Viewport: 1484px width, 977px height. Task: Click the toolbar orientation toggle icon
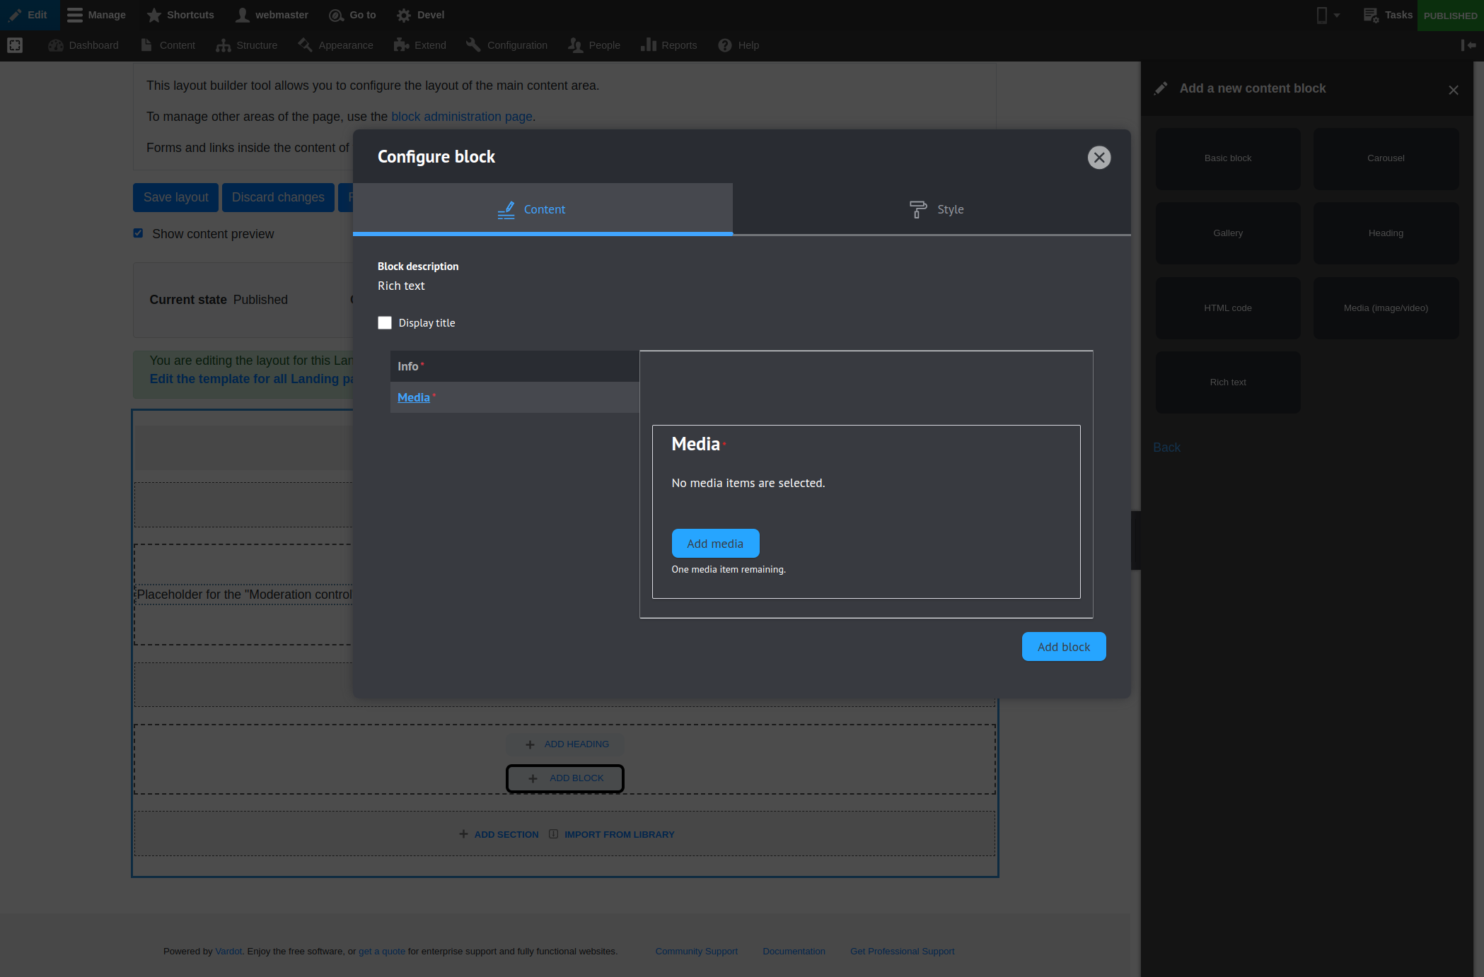1468,45
